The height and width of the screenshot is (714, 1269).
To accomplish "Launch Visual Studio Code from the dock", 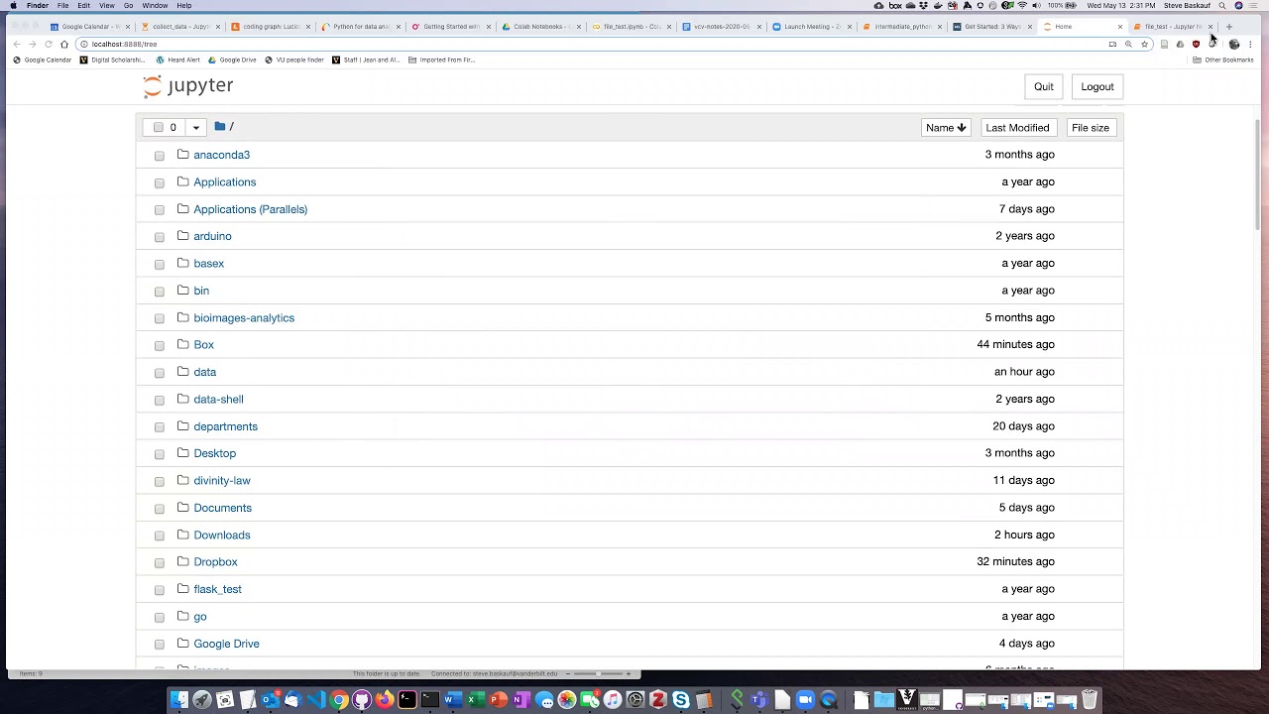I will [316, 700].
